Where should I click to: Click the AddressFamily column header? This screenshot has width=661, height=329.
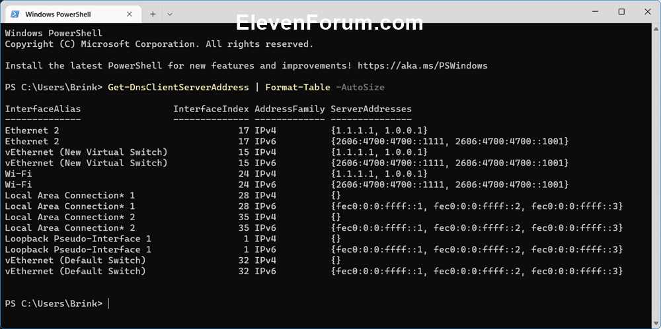[290, 109]
